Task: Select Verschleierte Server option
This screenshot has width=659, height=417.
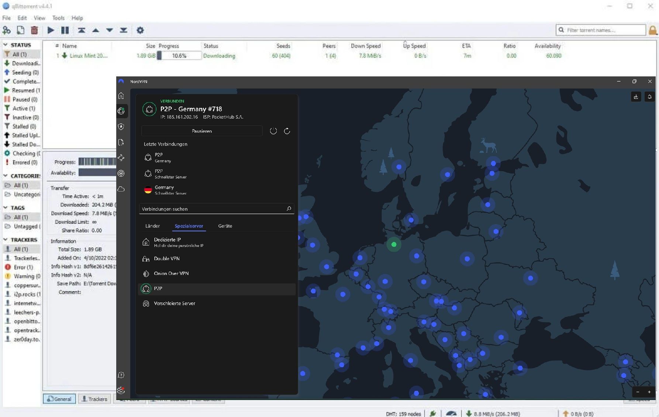Action: (217, 303)
